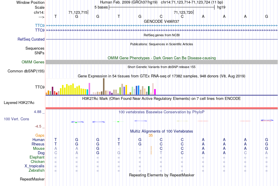The width and height of the screenshot is (278, 186).
Task: Click the light blue TTC9 gene label
Action: pyautogui.click(x=40, y=25)
